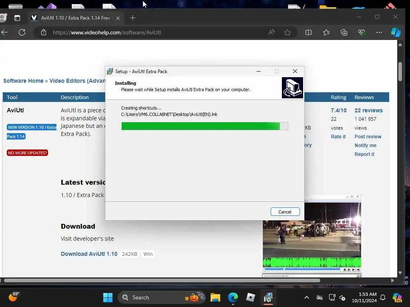The image size is (410, 307).
Task: Click the 242KB file size label
Action: pyautogui.click(x=129, y=254)
